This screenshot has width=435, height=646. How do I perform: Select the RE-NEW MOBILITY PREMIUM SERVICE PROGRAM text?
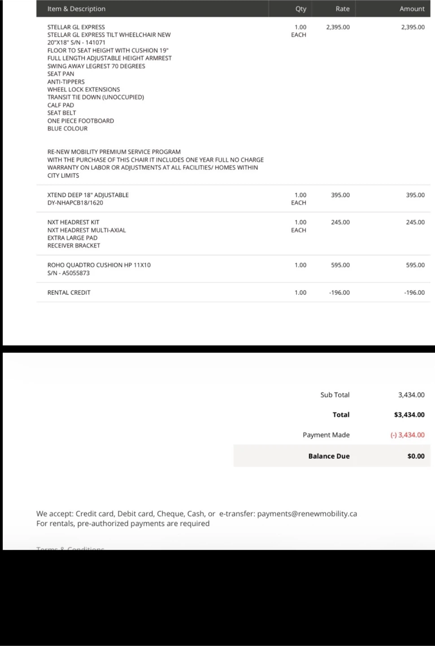(x=114, y=152)
